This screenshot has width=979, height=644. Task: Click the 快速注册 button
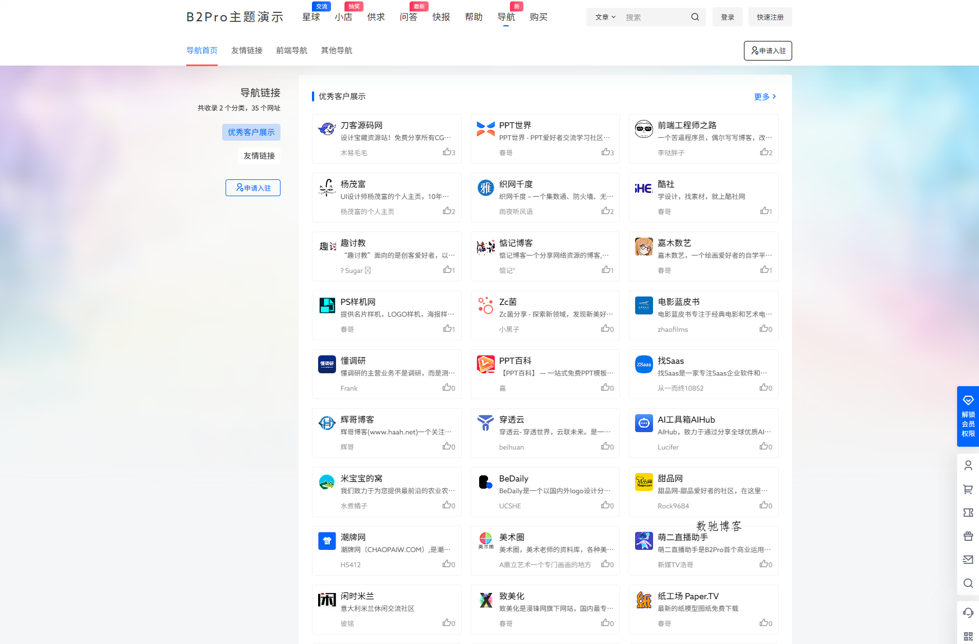pos(770,17)
